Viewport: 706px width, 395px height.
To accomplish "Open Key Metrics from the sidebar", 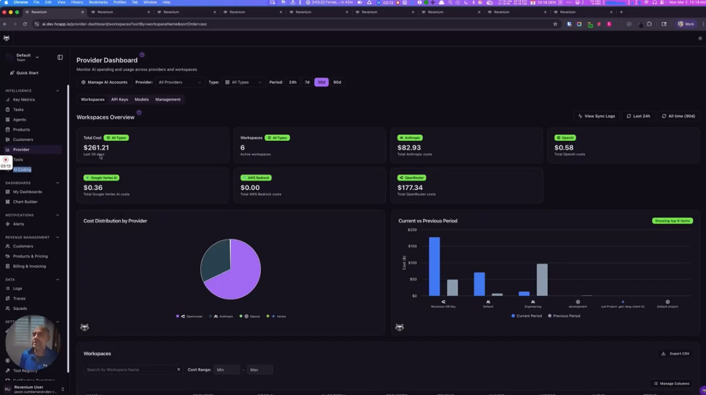I will click(23, 99).
